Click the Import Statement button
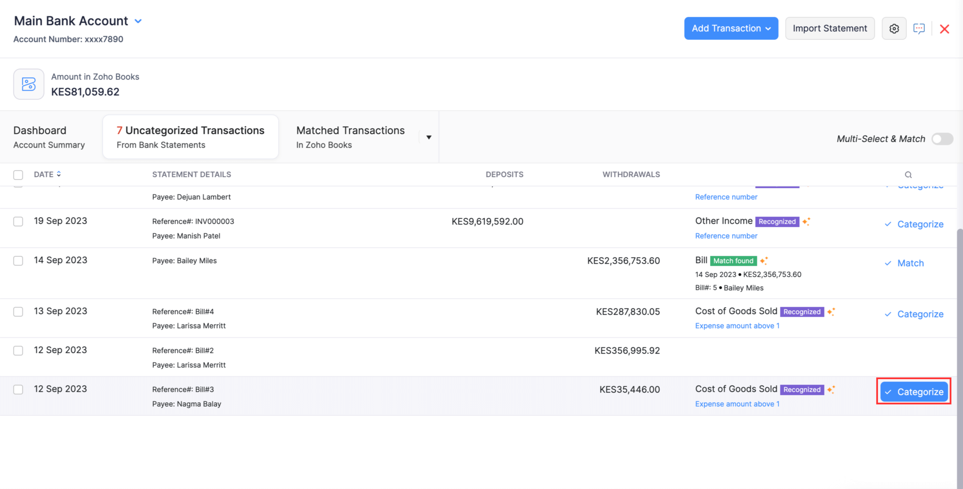 (x=830, y=28)
